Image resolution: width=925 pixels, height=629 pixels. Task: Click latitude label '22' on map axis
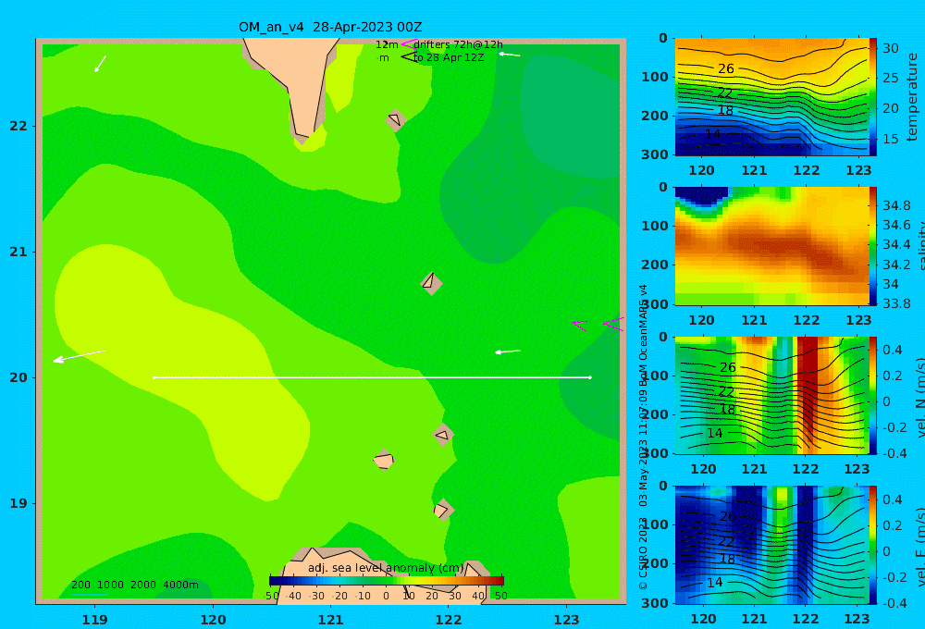coord(18,126)
